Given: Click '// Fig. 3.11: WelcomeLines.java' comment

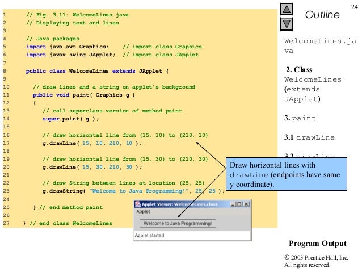Looking at the screenshot, I should click(x=77, y=15).
